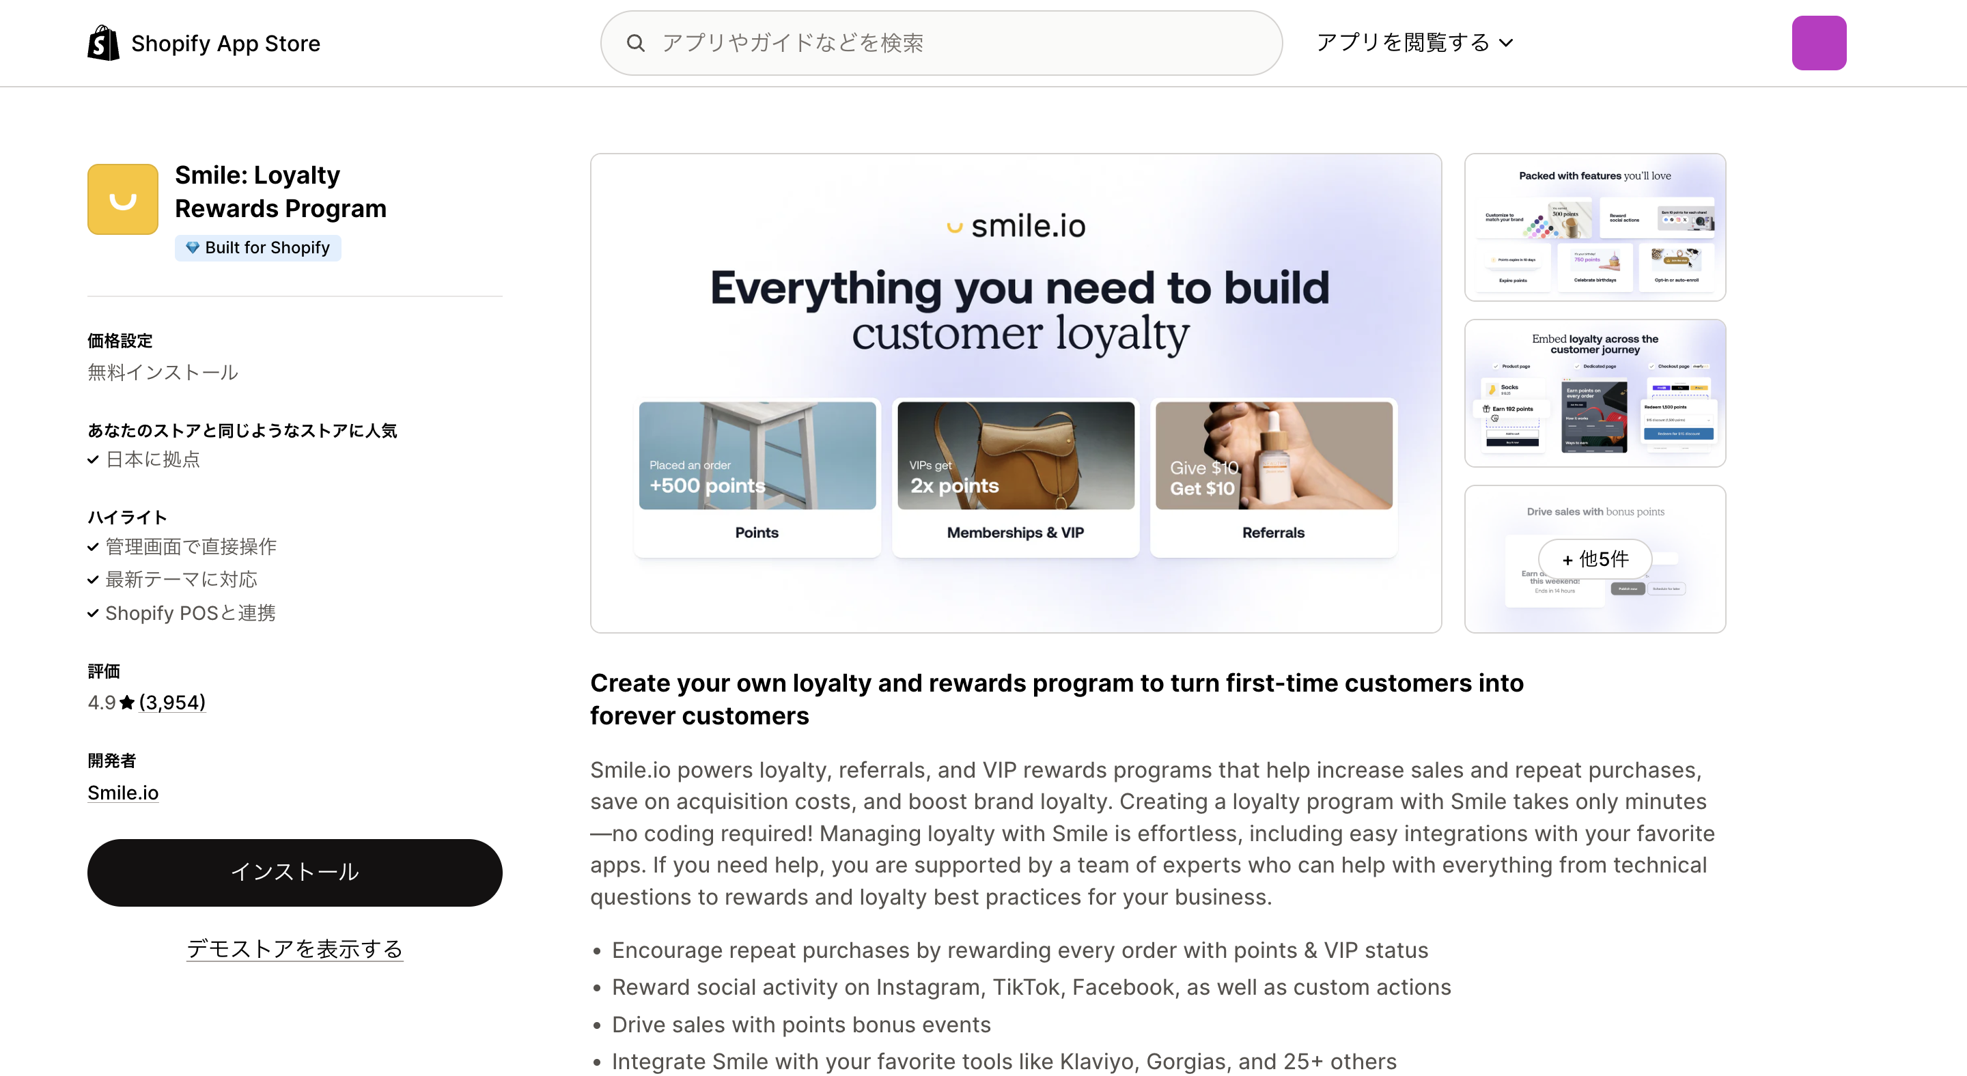This screenshot has height=1076, width=1967.
Task: Open the 3,954 reviews link
Action: click(172, 702)
